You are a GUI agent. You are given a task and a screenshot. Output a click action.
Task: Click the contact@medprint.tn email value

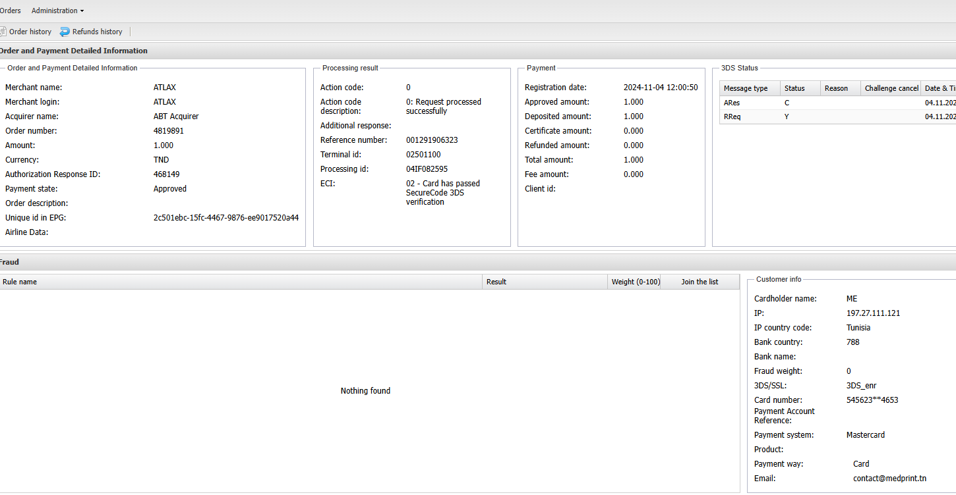point(889,479)
